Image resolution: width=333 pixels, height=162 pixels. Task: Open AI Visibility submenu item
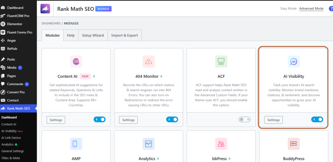(x=9, y=131)
